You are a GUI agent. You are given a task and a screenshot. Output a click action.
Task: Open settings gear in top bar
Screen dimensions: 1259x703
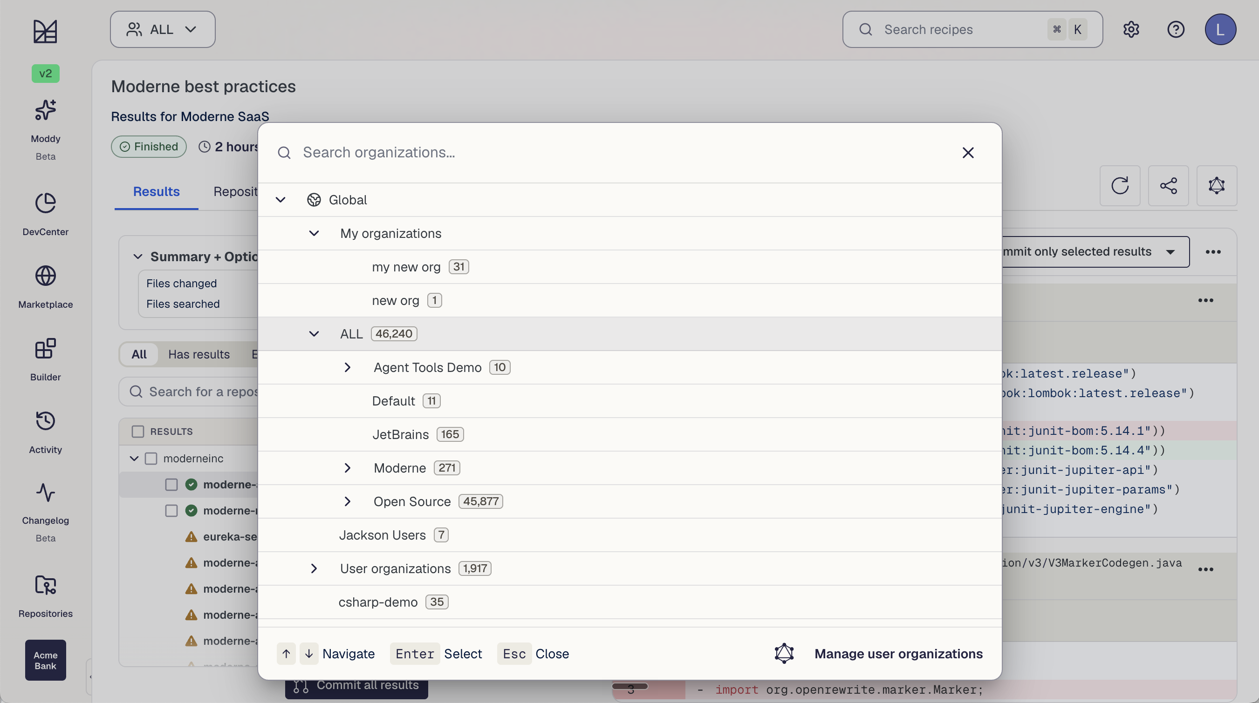(x=1131, y=29)
